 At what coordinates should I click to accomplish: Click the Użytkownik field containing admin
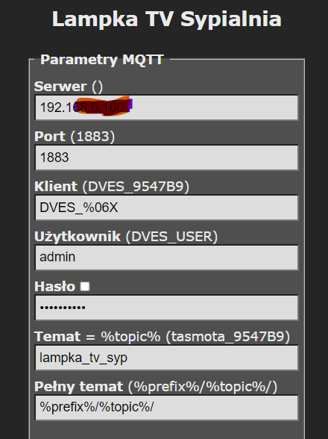tap(167, 258)
